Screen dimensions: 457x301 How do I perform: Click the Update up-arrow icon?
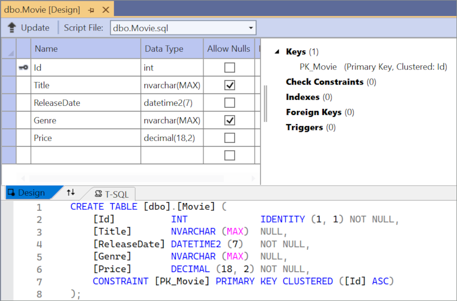pos(12,28)
